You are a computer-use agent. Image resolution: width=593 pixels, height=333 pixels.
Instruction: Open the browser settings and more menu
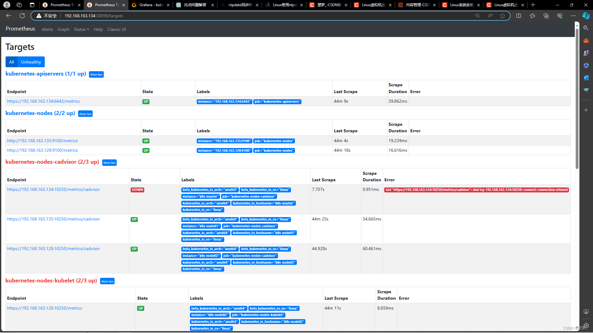[x=573, y=16]
